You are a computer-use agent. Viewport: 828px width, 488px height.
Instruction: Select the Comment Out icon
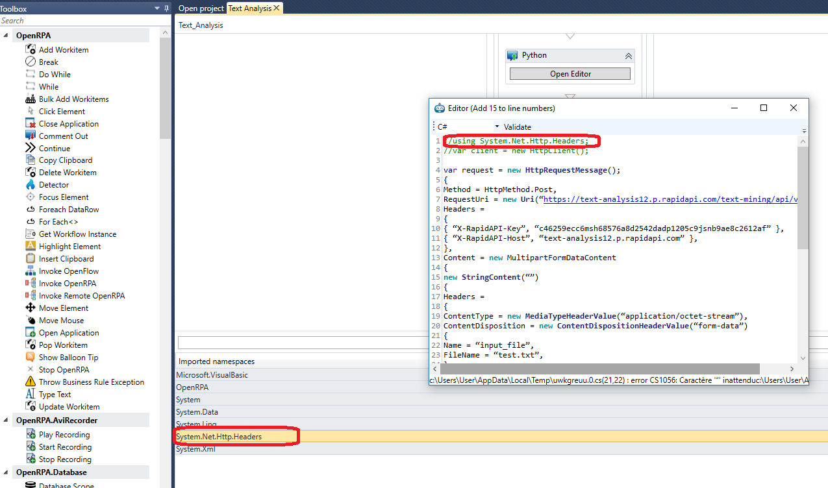[x=30, y=136]
